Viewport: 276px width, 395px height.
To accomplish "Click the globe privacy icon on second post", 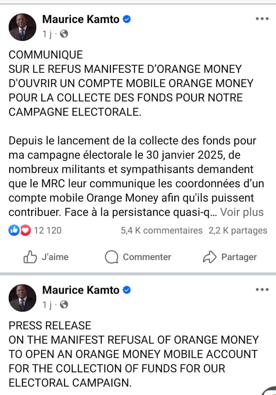I will click(64, 304).
